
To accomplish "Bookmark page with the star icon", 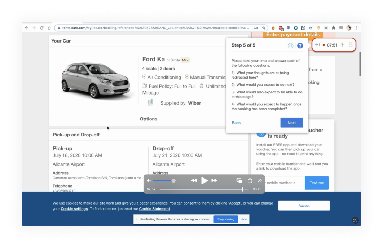I will click(x=264, y=28).
